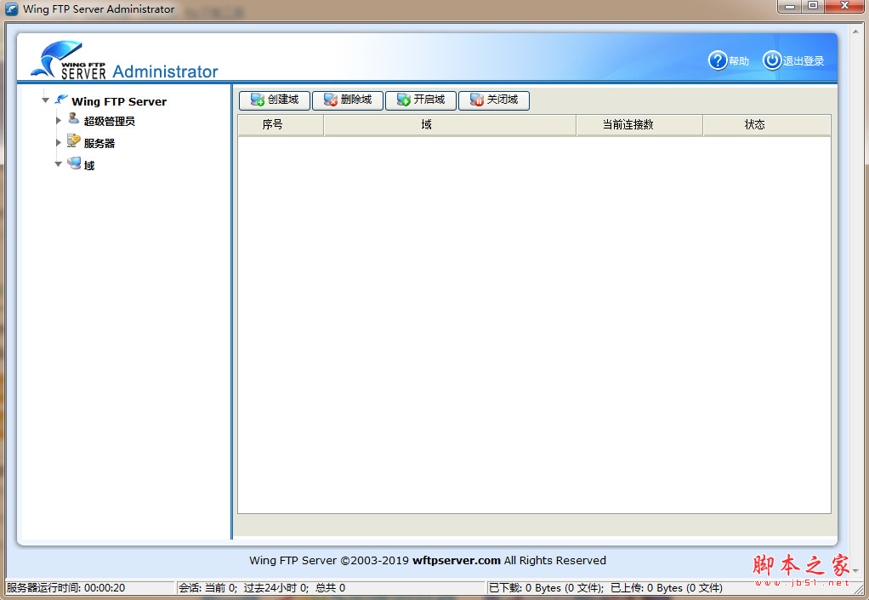Click the 创建域 button

pos(275,100)
